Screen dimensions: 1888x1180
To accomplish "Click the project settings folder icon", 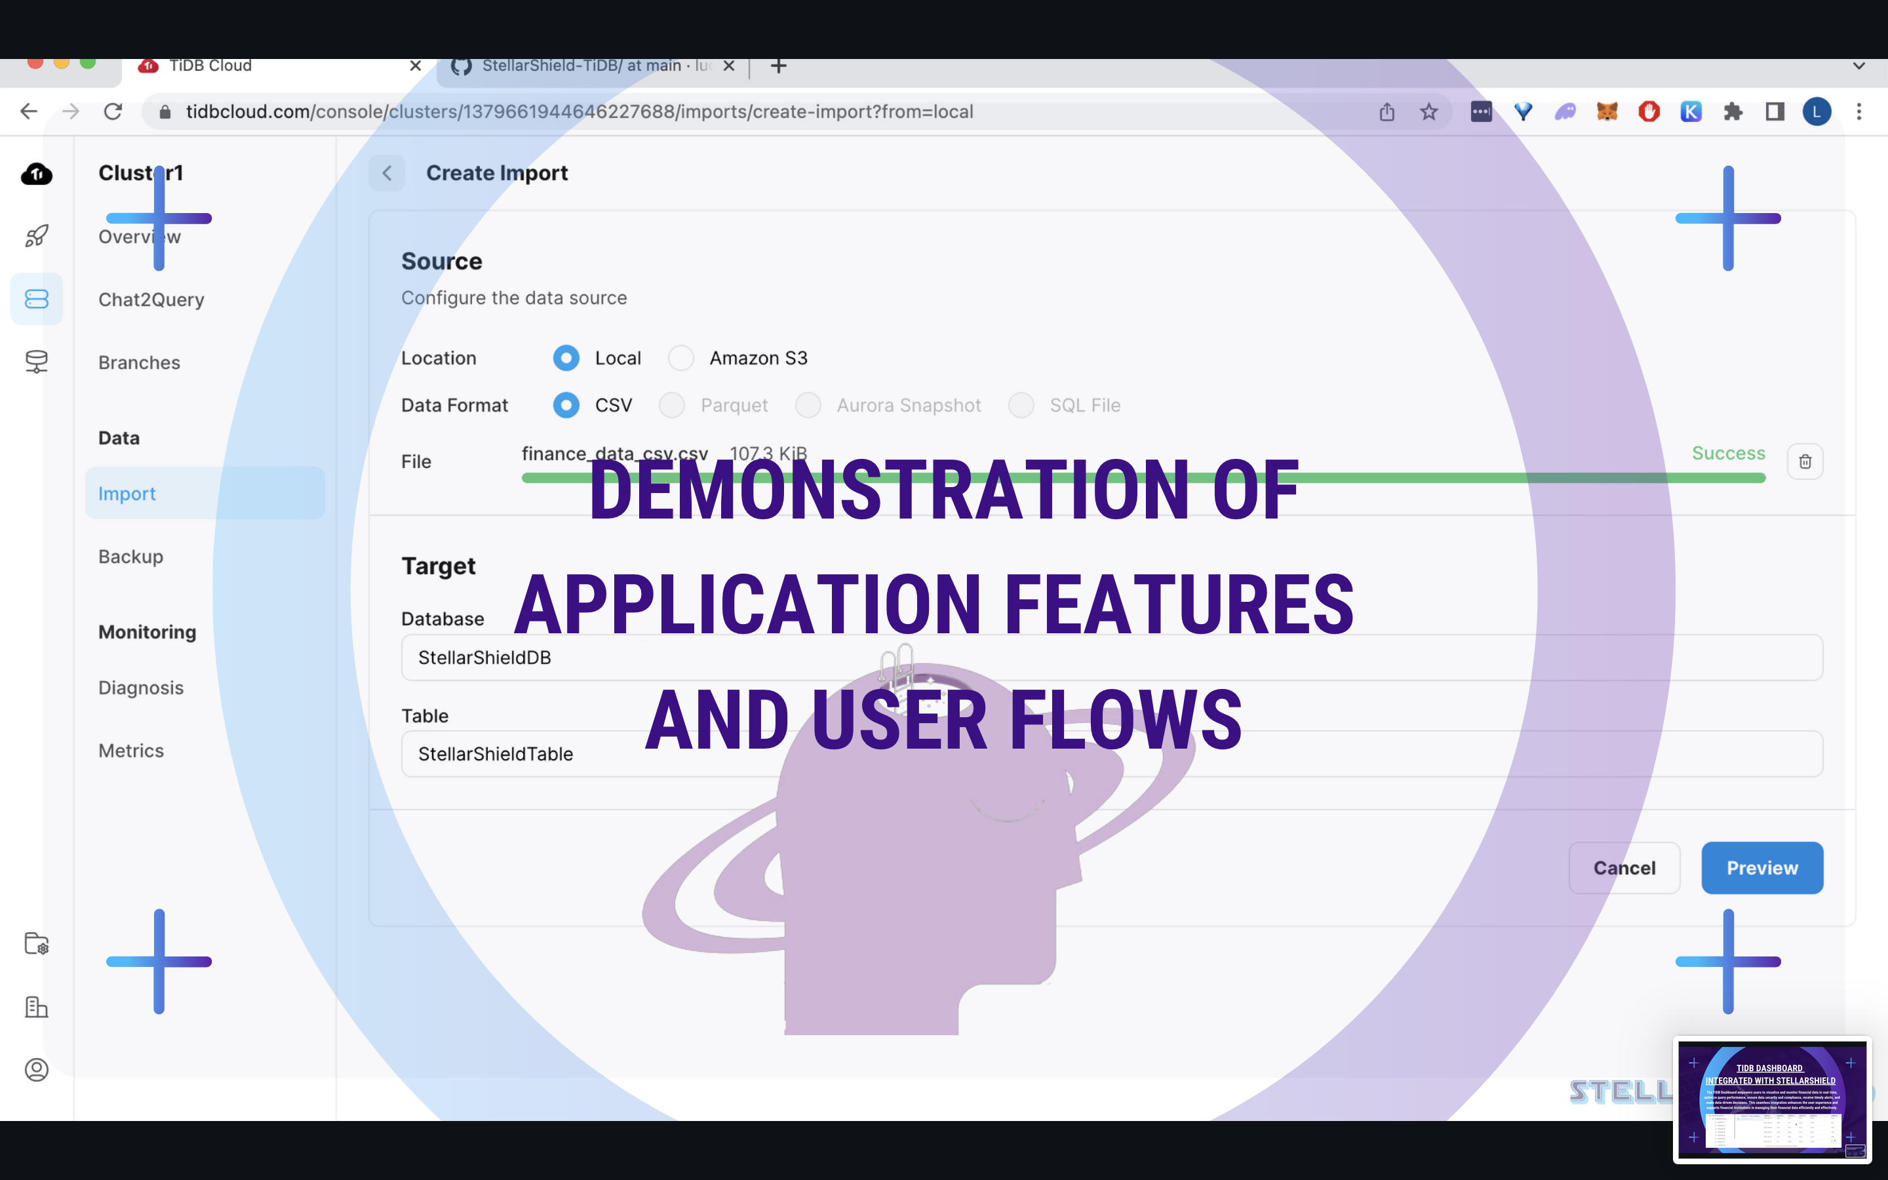I will (36, 943).
